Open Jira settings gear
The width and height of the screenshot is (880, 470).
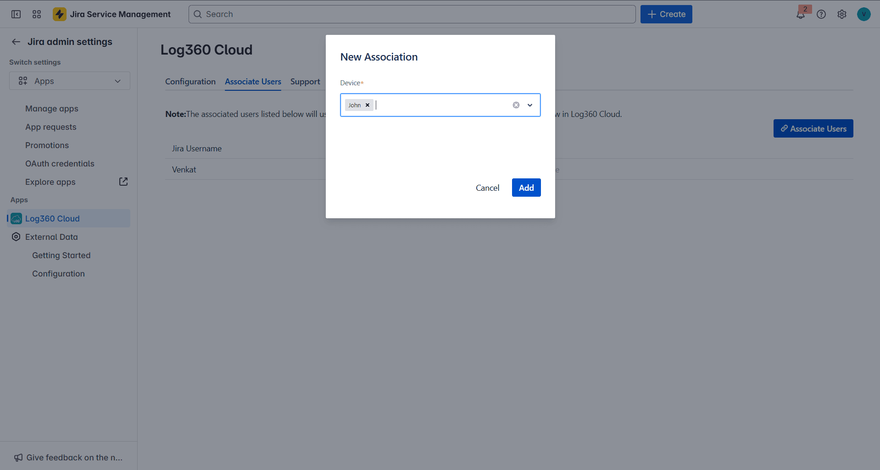pos(842,14)
